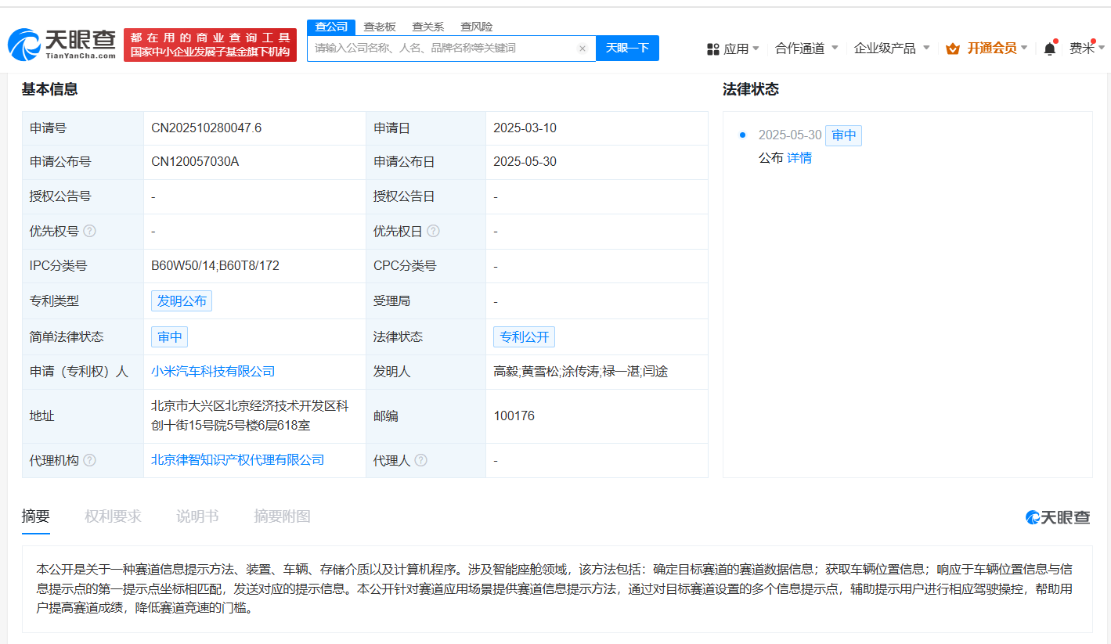The height and width of the screenshot is (644, 1111).
Task: Open the 费米 account dropdown
Action: tap(1088, 49)
